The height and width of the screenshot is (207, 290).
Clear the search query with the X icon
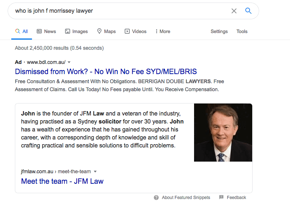coord(234,11)
